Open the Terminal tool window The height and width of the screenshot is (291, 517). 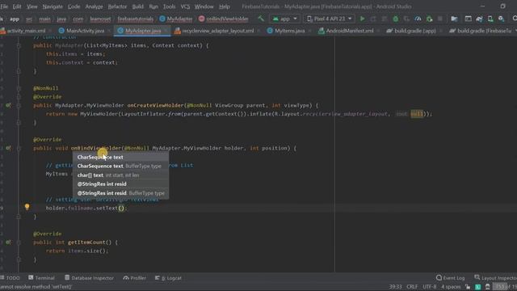(x=41, y=278)
